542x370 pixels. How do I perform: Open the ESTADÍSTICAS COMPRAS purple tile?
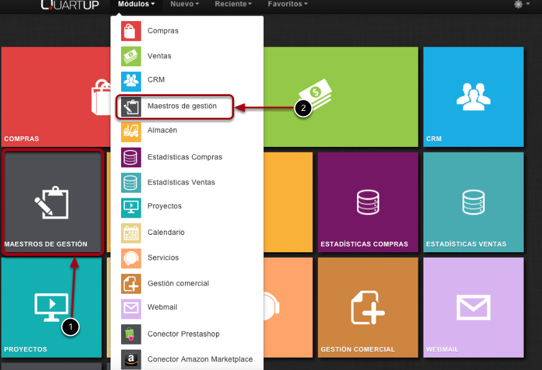tap(368, 202)
